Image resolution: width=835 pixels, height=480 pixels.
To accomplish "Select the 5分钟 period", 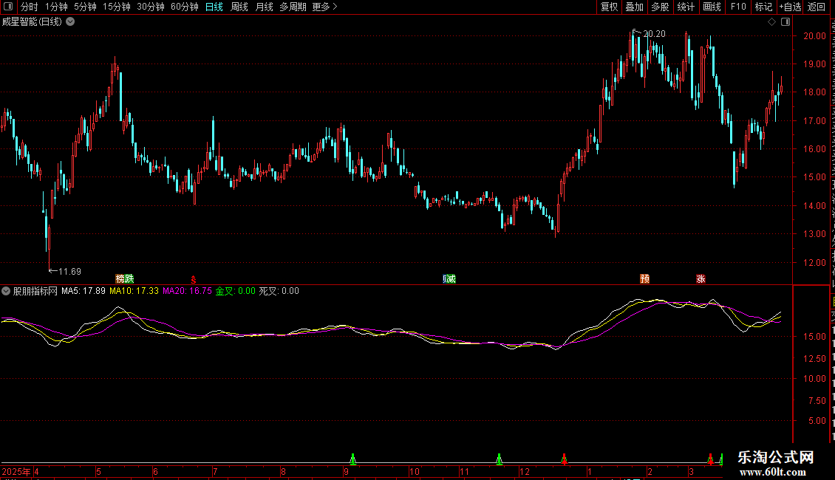I will [x=85, y=7].
